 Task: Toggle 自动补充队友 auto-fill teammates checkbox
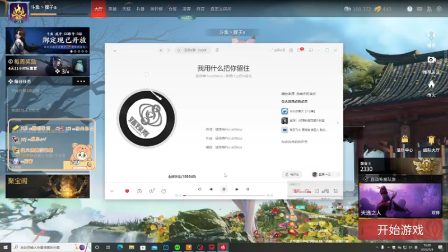[366, 179]
